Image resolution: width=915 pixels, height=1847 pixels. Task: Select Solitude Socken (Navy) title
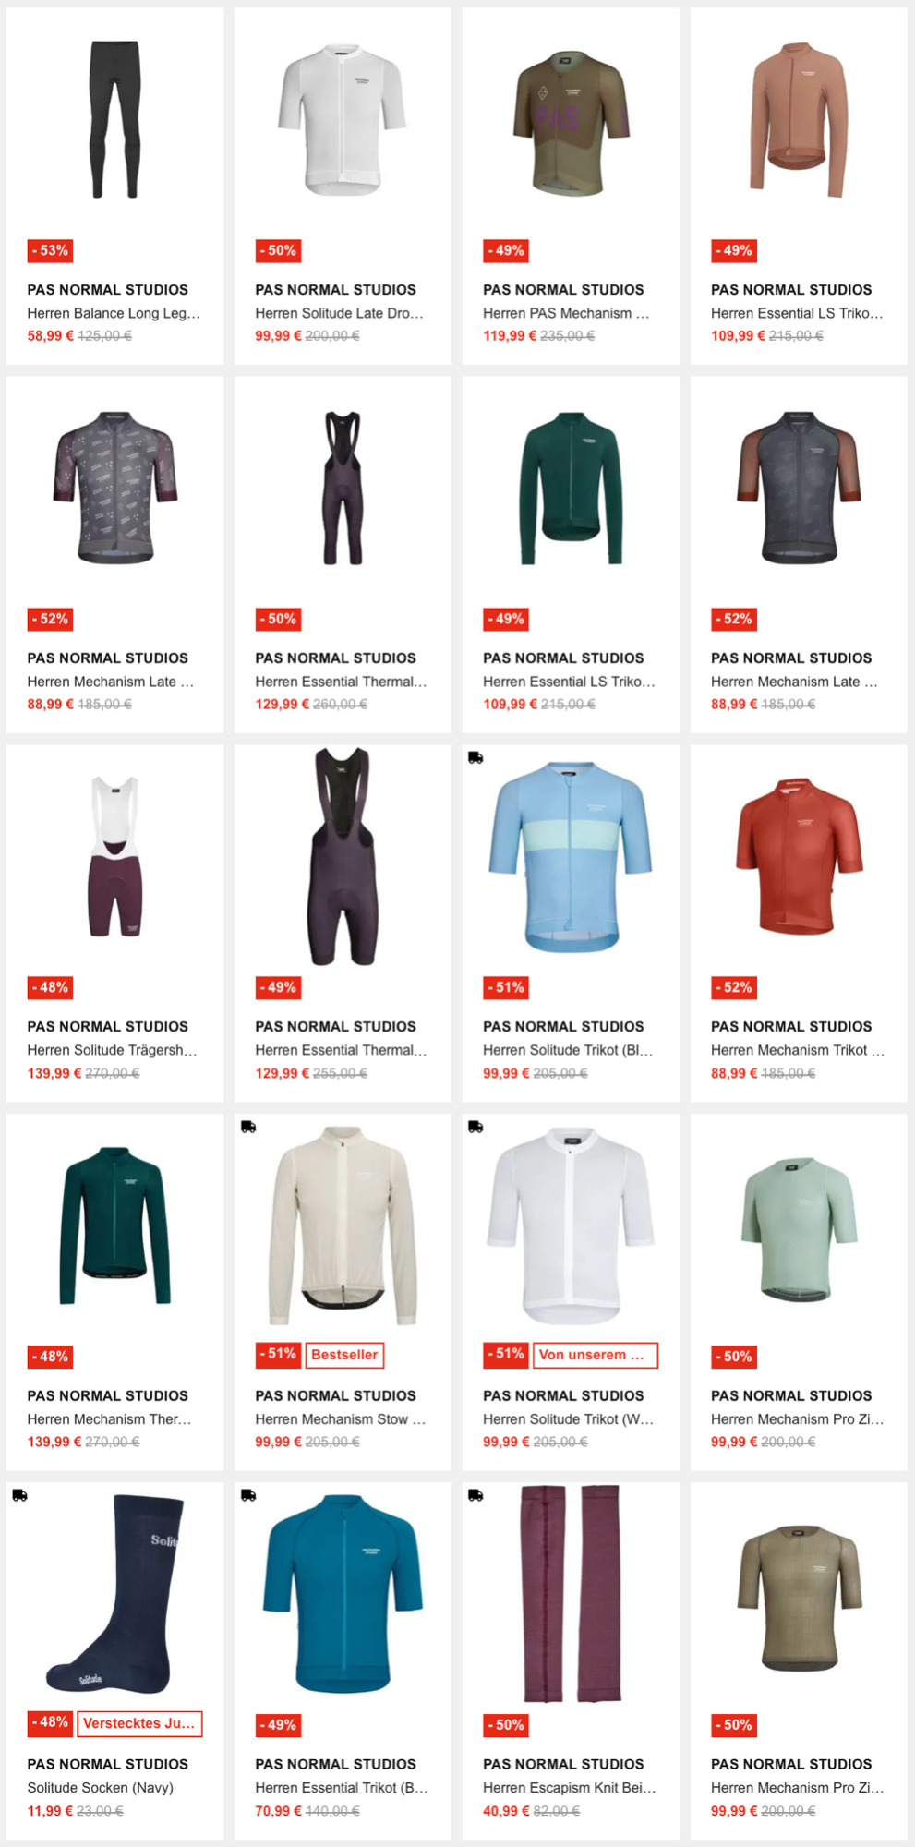[100, 1788]
